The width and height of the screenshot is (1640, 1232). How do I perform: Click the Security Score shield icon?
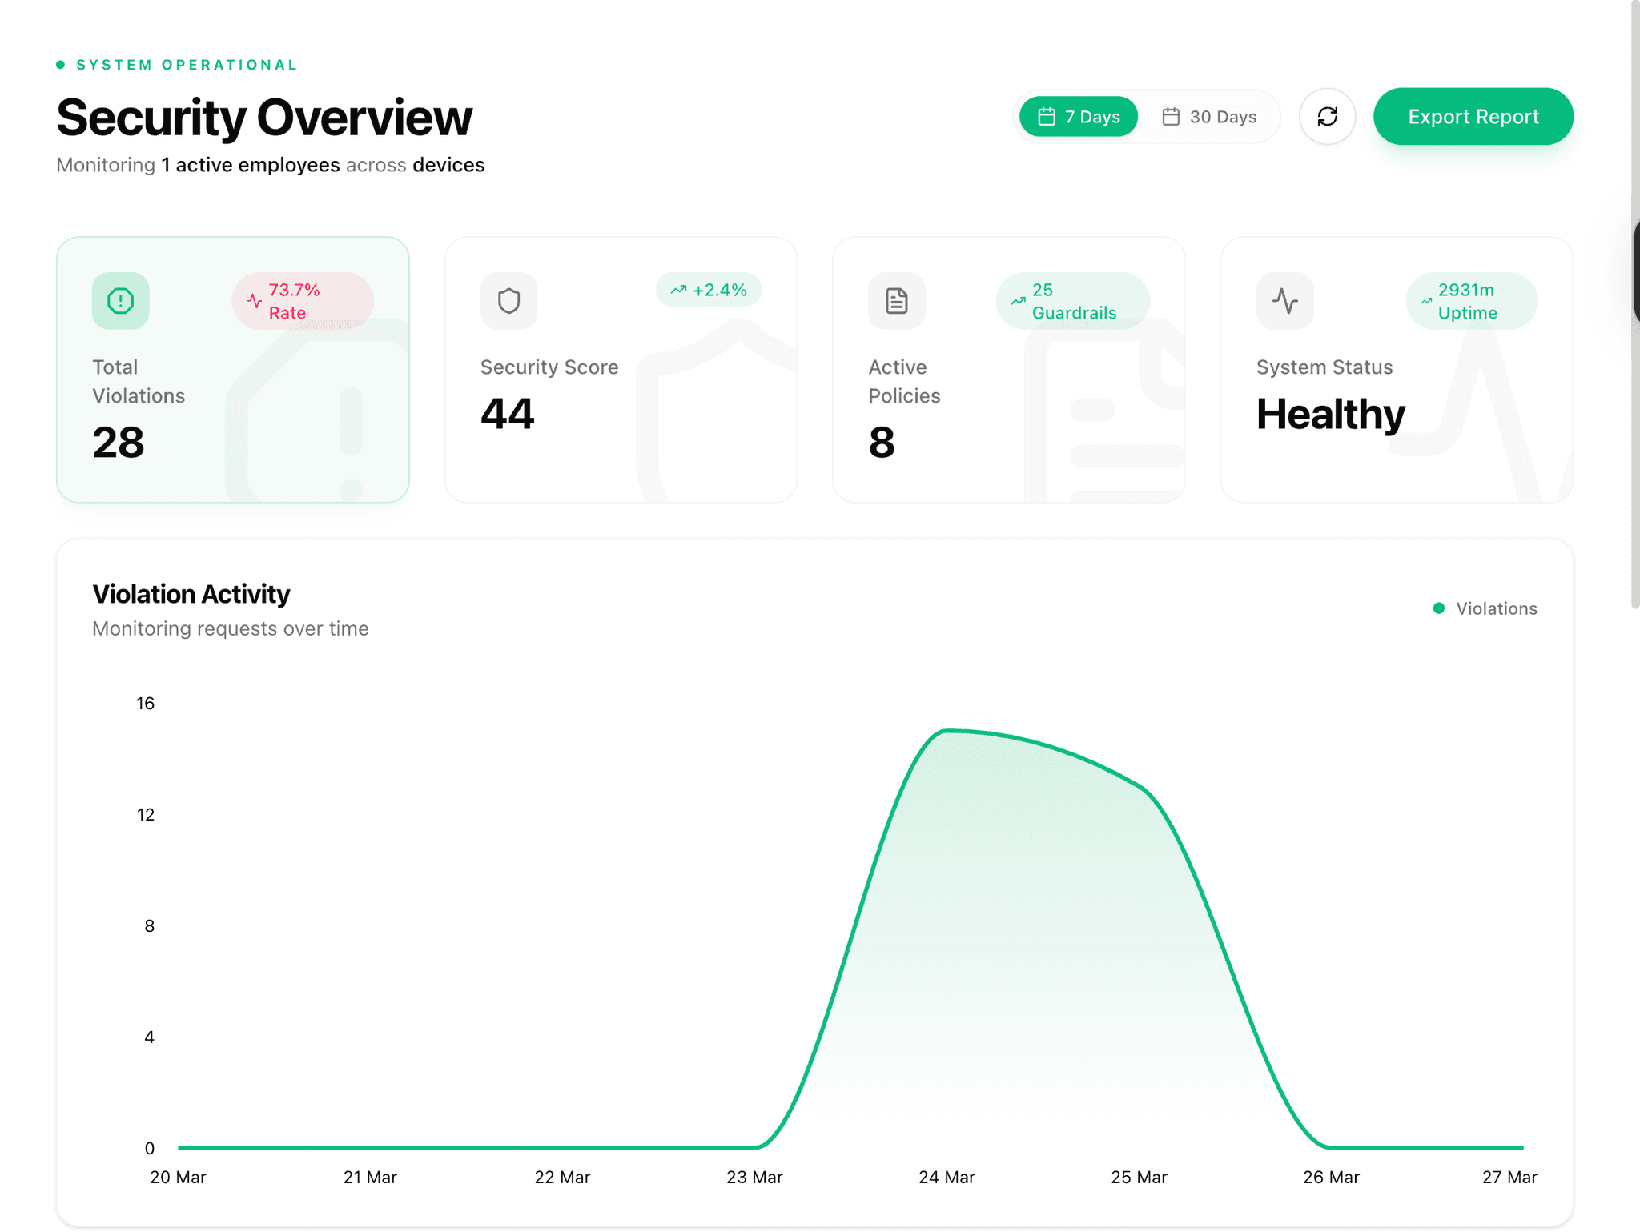508,301
